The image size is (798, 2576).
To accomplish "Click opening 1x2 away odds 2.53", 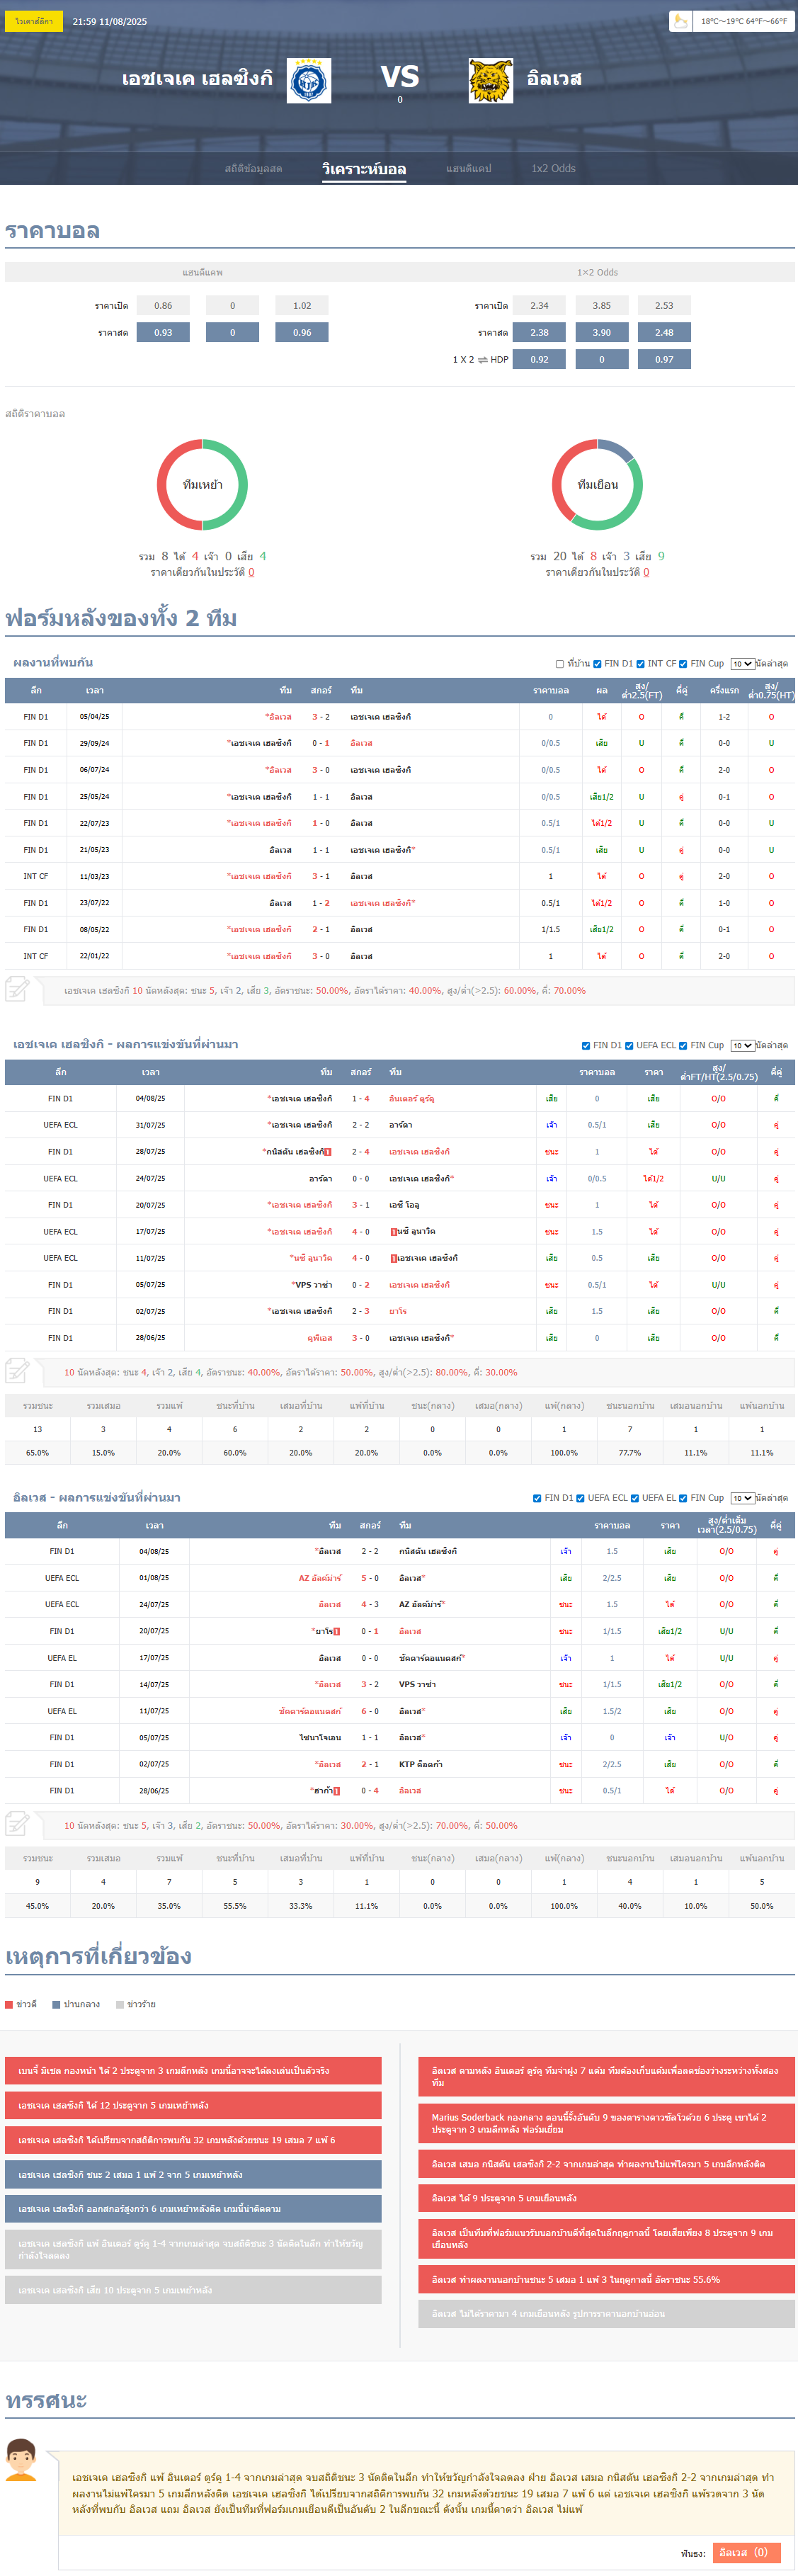I will click(x=664, y=306).
